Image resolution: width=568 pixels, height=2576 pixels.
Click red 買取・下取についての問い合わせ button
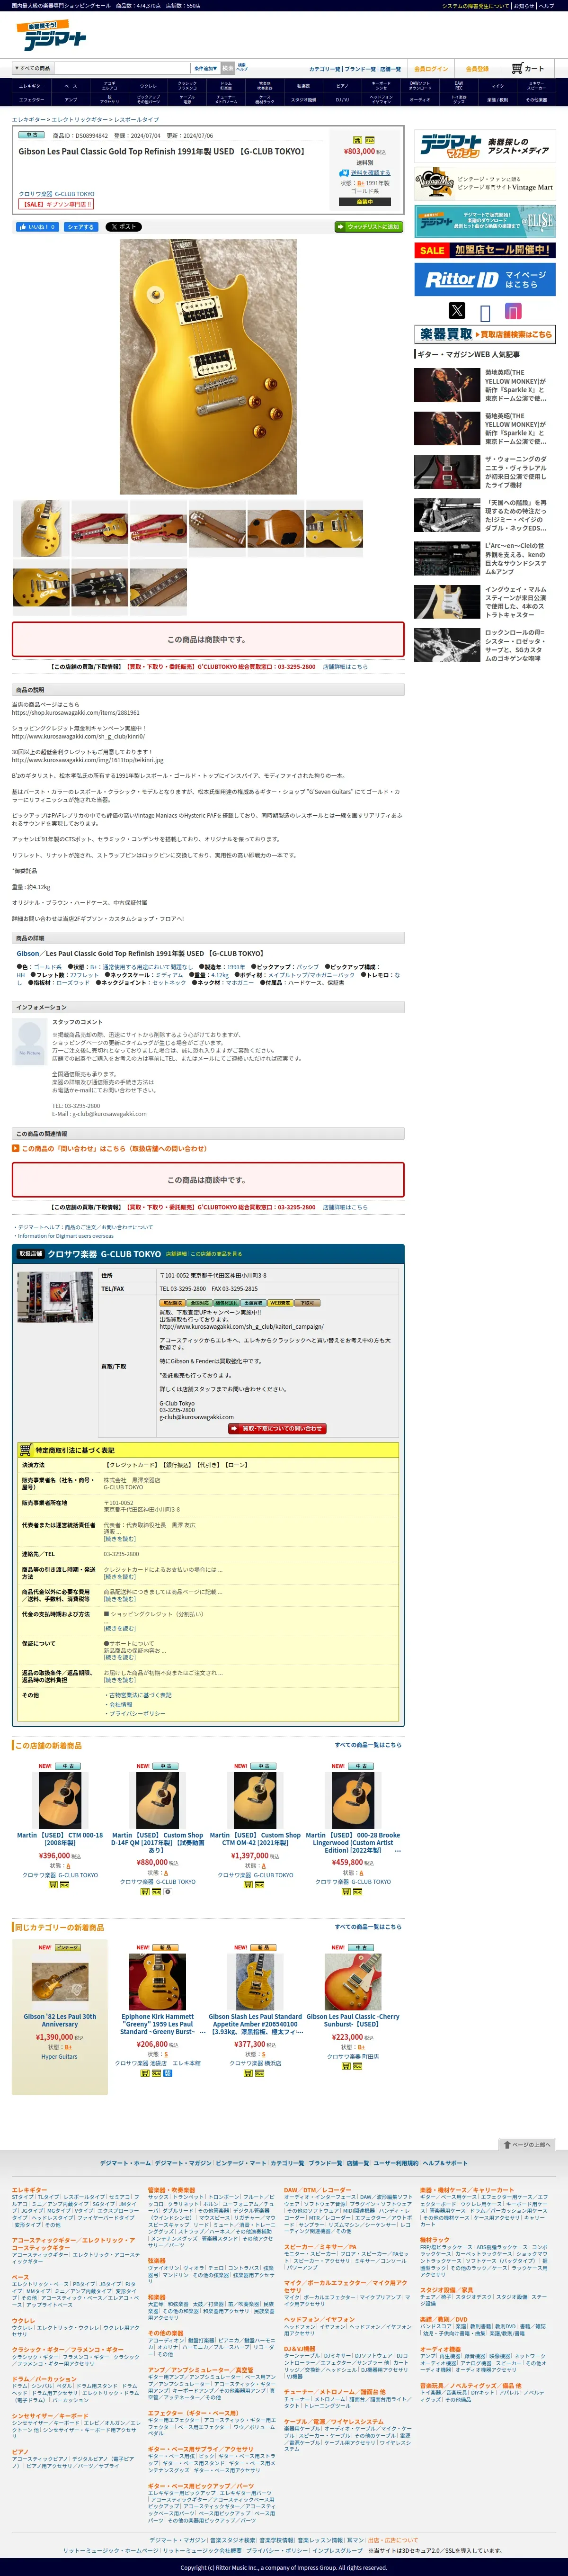click(x=277, y=1428)
